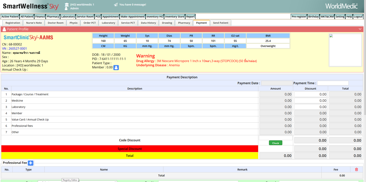The image size is (366, 182).
Task: Open the Active Patient menu
Action: 10,17
